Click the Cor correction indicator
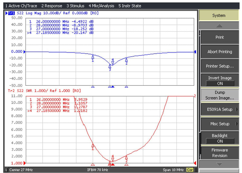This screenshot has height=173, width=242. pos(190,170)
